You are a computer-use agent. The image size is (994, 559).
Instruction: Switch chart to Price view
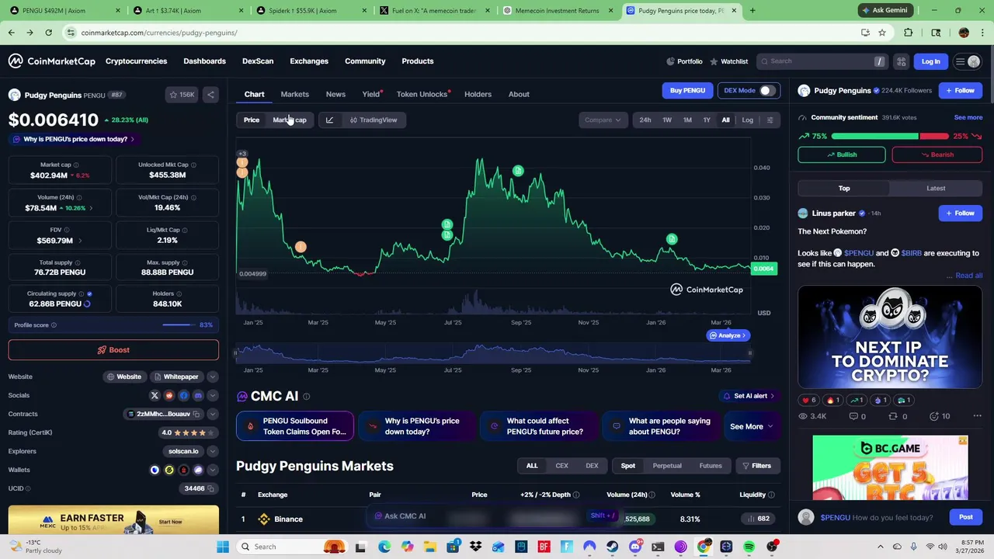(252, 120)
